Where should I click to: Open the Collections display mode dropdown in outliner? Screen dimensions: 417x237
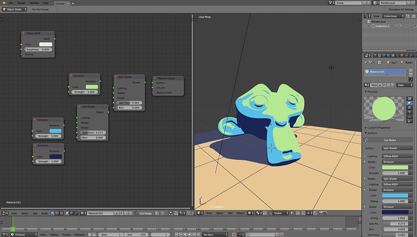click(393, 16)
